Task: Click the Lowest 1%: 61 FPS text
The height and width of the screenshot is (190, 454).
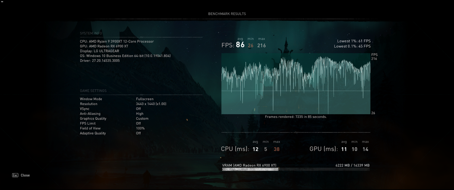Action: pyautogui.click(x=354, y=41)
